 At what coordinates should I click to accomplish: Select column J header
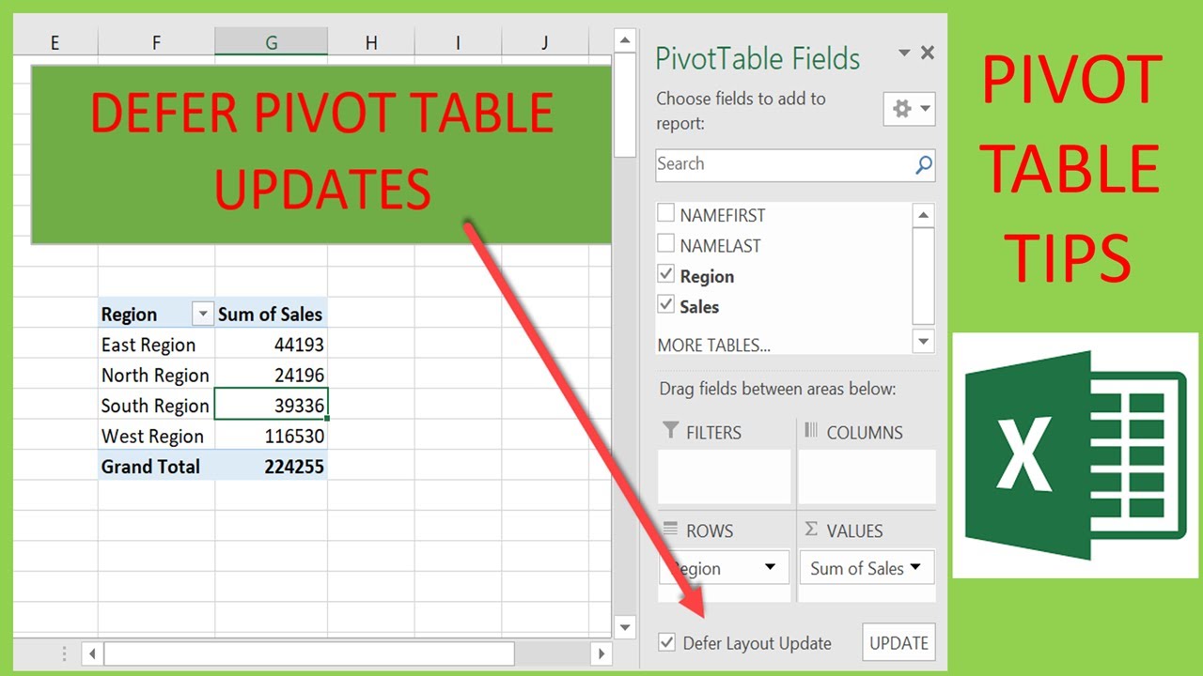click(x=545, y=41)
